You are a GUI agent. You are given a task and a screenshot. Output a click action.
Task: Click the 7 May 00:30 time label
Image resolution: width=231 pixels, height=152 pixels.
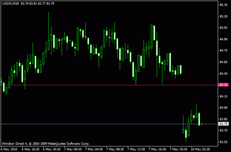(73, 149)
